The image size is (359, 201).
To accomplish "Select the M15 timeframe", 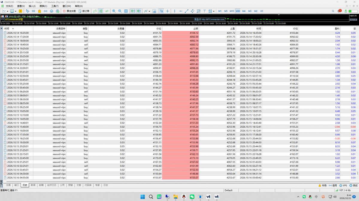I will click(x=232, y=11).
